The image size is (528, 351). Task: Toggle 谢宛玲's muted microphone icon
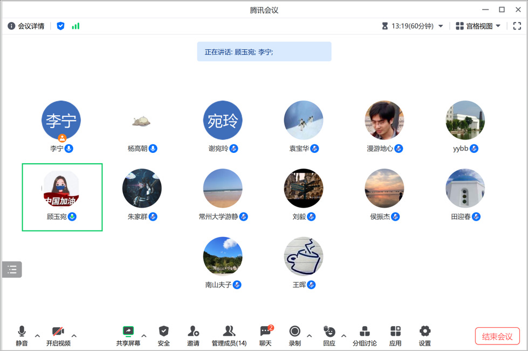coord(234,148)
